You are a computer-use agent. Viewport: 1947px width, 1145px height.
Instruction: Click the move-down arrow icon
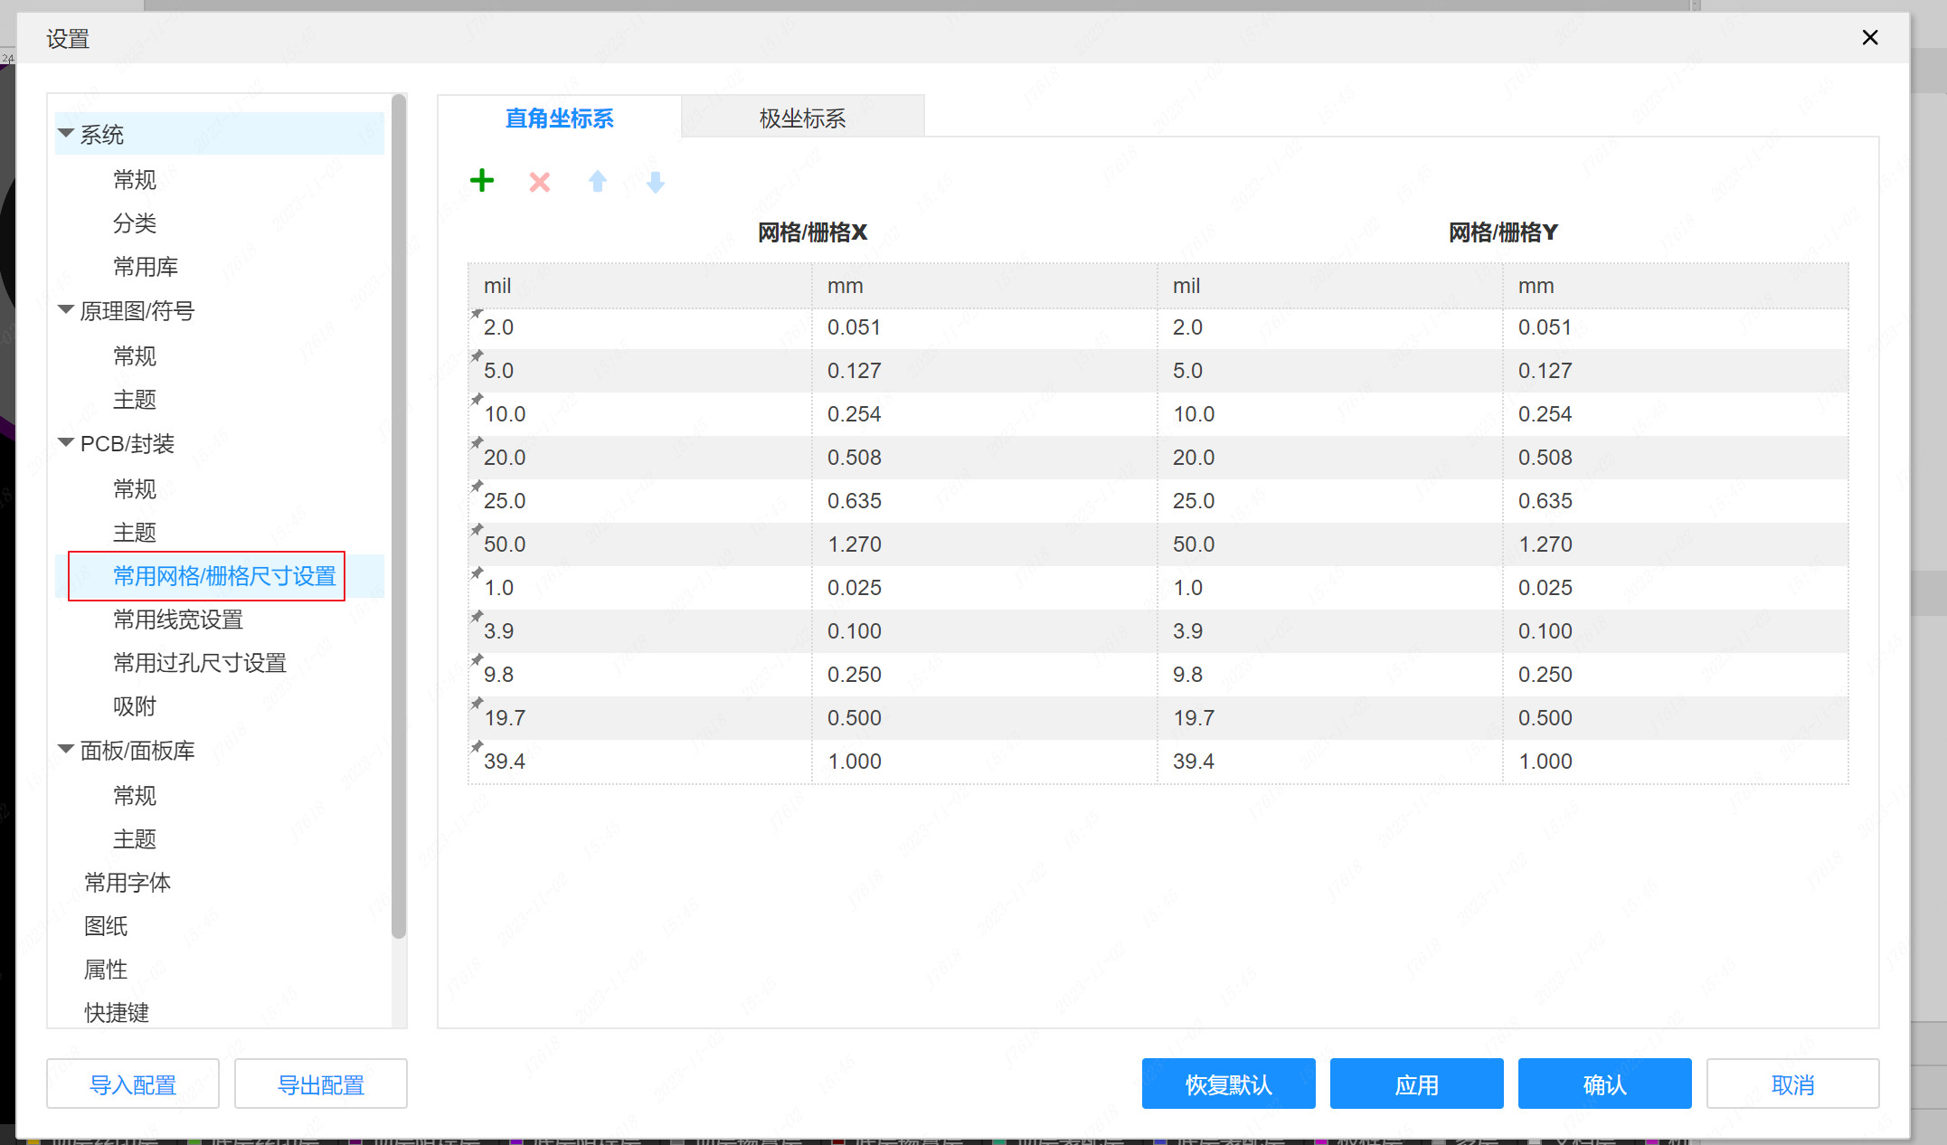point(656,182)
